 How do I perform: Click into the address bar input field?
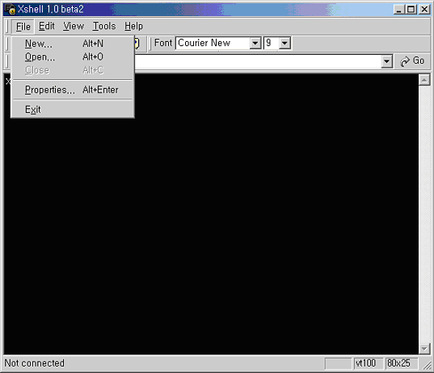point(258,61)
